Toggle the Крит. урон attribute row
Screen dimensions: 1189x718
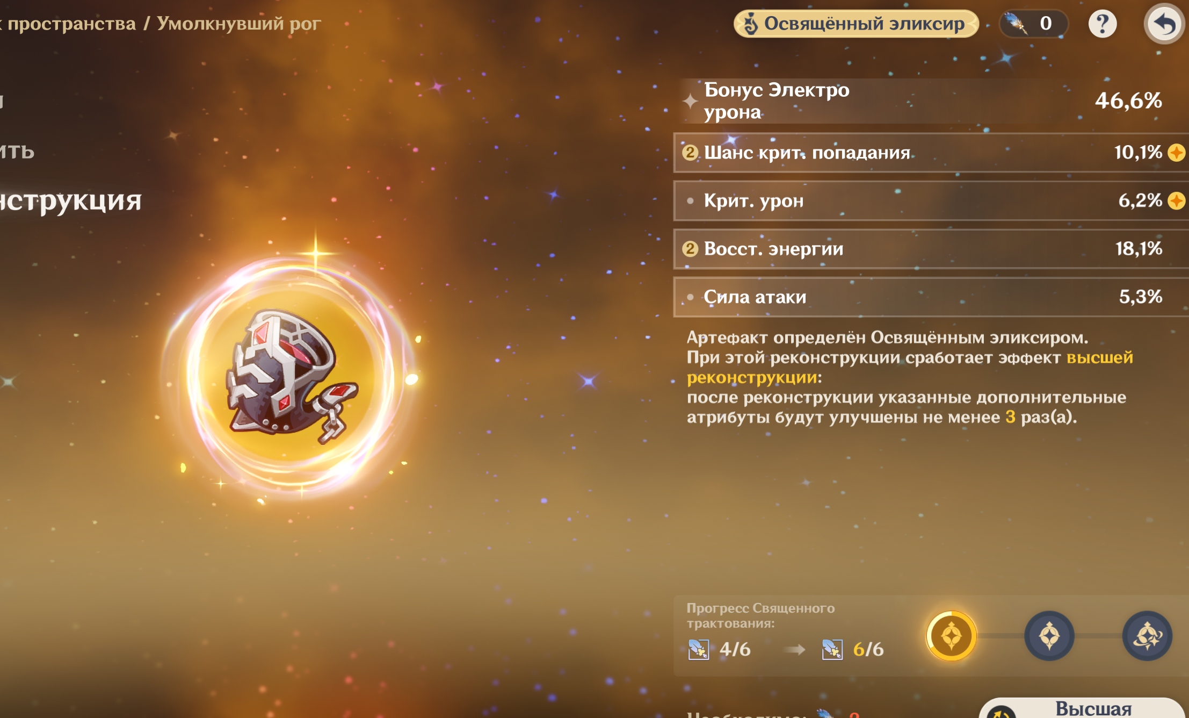[x=931, y=200]
